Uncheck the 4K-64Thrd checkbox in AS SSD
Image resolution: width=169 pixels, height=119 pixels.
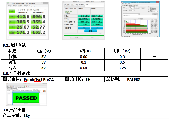(65, 22)
